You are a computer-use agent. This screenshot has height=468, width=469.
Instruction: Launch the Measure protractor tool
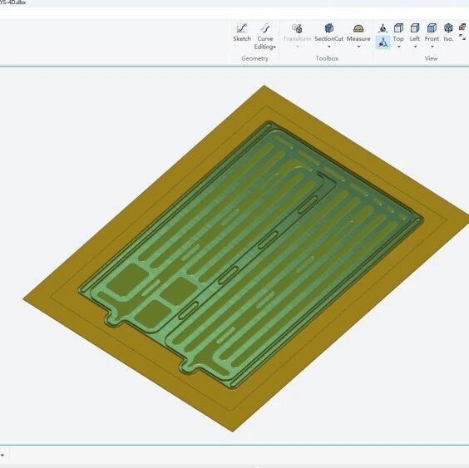click(x=358, y=28)
